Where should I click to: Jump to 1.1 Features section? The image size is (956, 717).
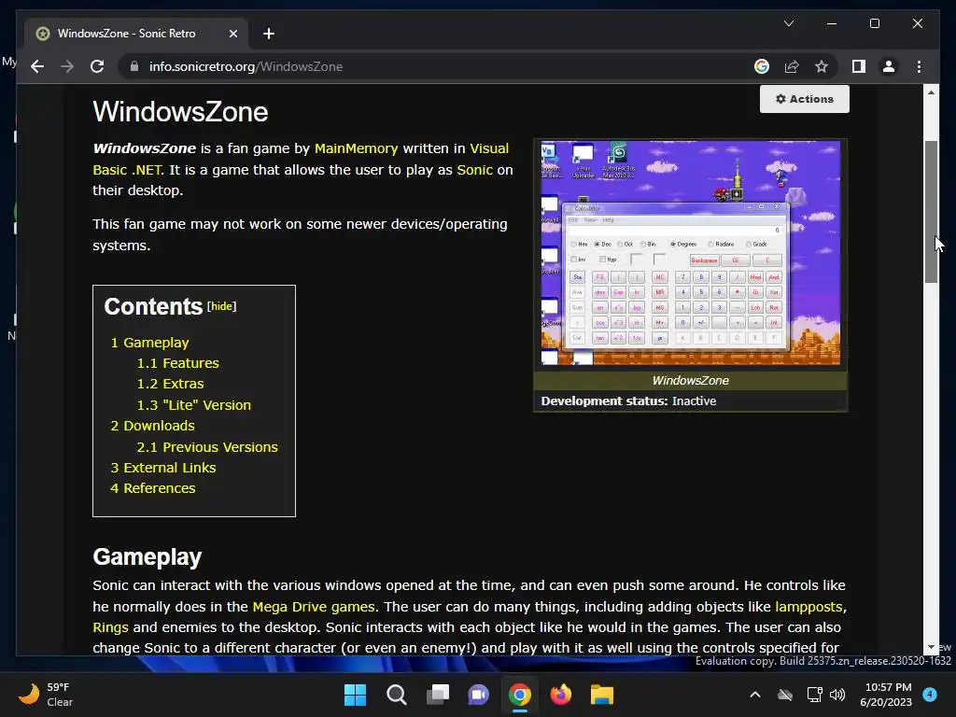click(x=177, y=363)
